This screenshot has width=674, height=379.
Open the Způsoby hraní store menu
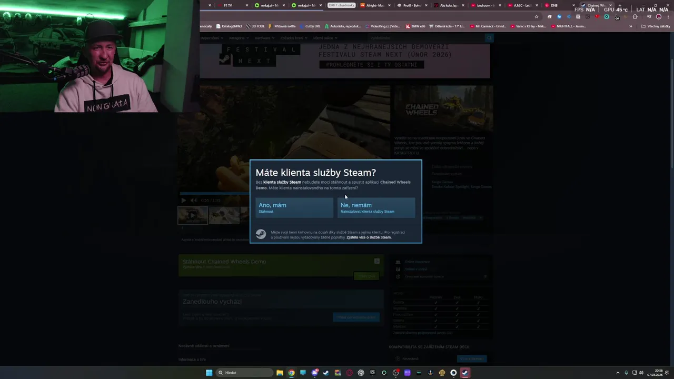point(293,38)
